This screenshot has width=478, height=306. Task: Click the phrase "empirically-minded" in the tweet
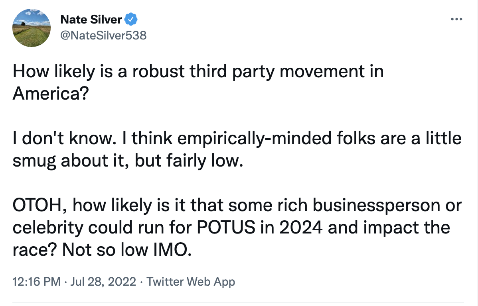254,139
